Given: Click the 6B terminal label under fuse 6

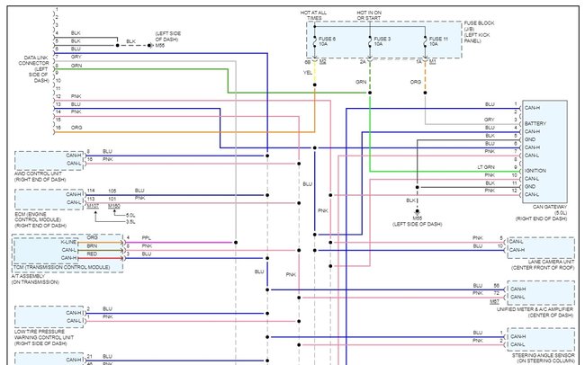Looking at the screenshot, I should pyautogui.click(x=308, y=62).
